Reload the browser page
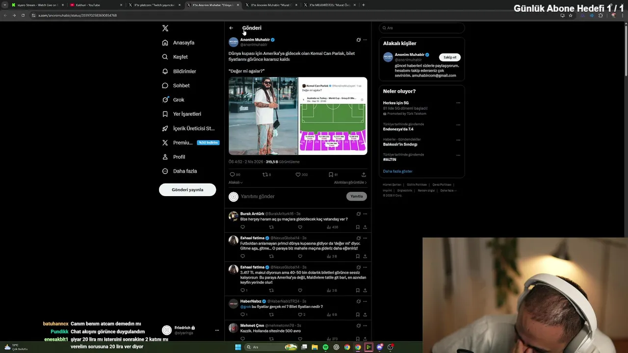628x353 pixels. [x=23, y=15]
